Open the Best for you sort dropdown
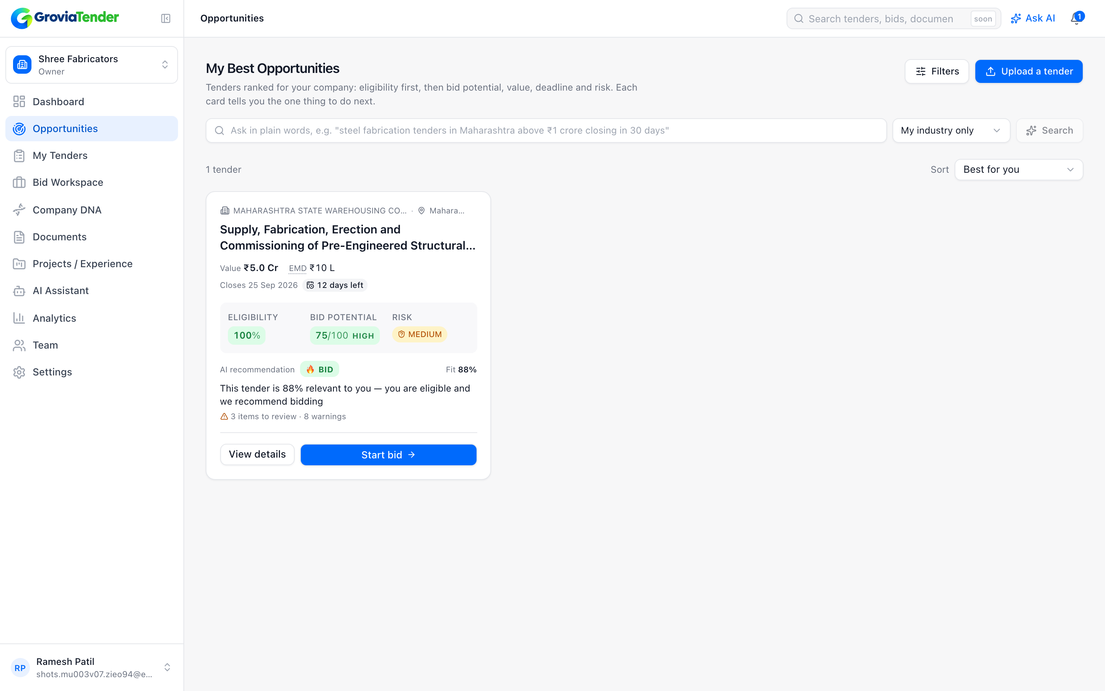This screenshot has height=691, width=1105. point(1018,170)
